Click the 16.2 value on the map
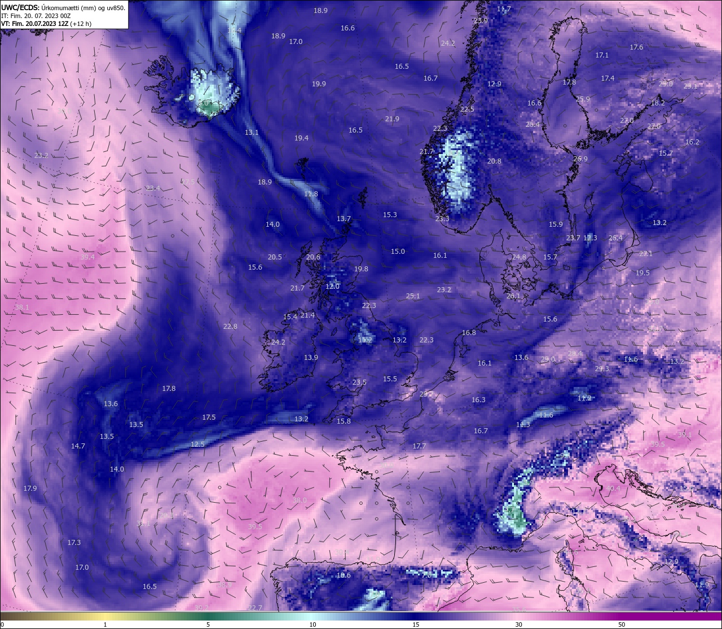This screenshot has width=722, height=629. point(692,142)
